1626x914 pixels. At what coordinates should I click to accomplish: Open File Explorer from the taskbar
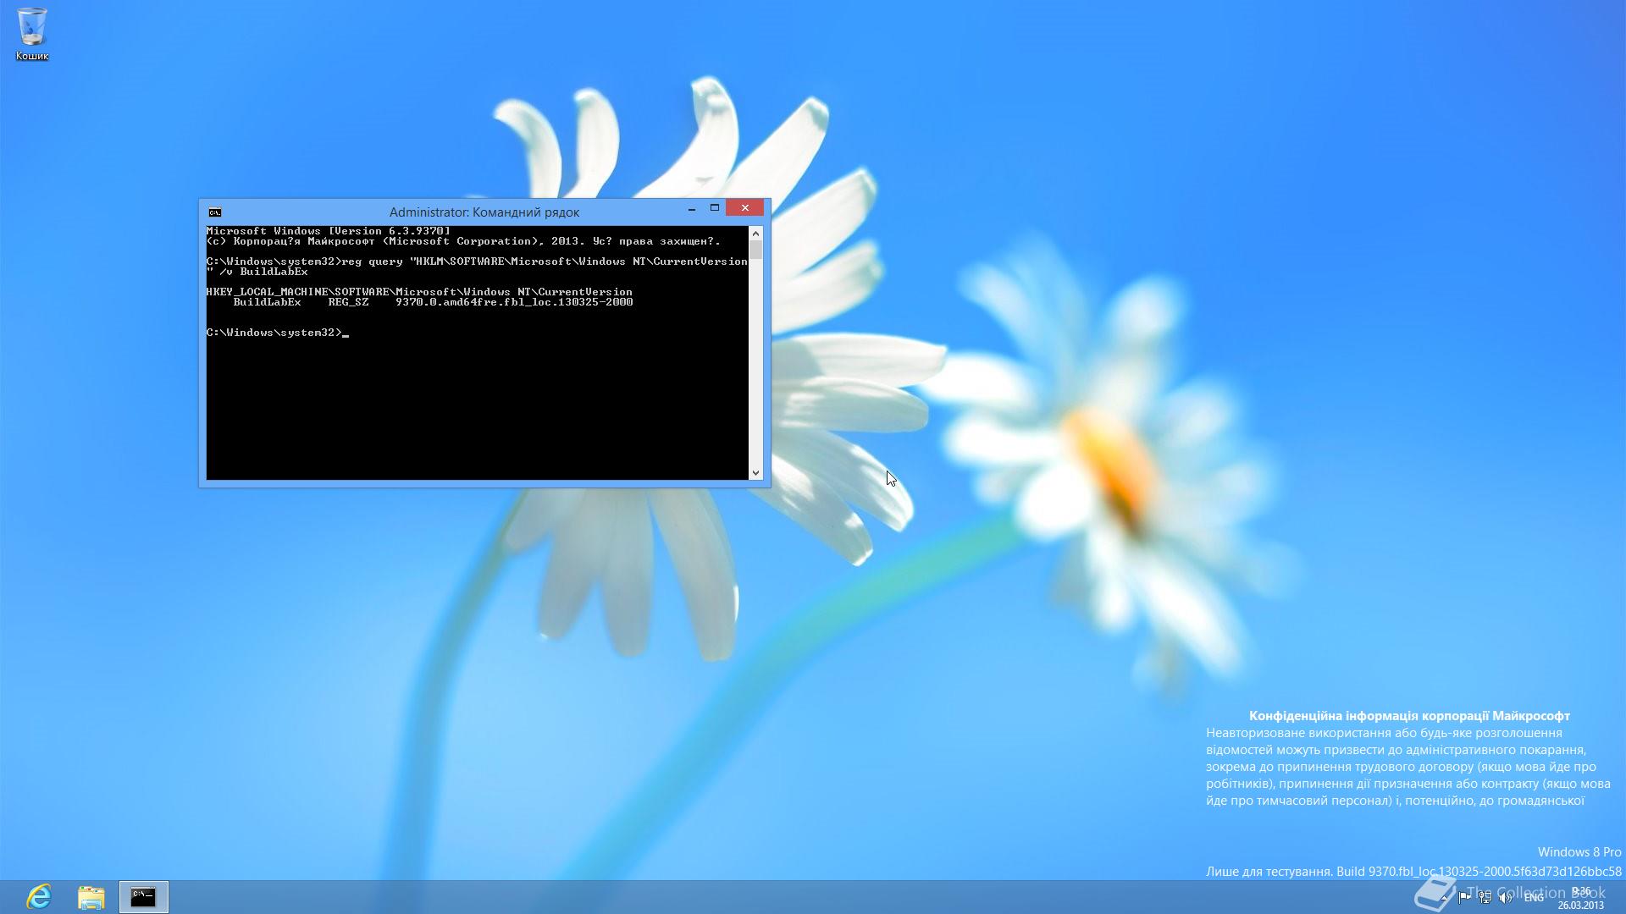click(91, 897)
